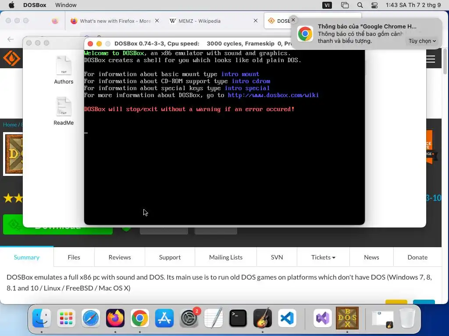Click the SourceForge logo on the page
The width and height of the screenshot is (449, 336).
click(x=11, y=58)
